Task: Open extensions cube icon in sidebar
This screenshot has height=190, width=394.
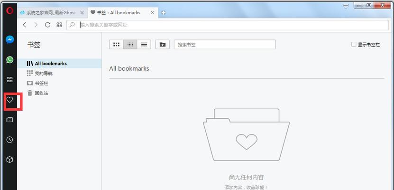Action: pos(9,160)
